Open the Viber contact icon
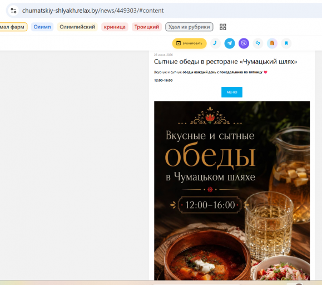This screenshot has height=285, width=322. click(244, 43)
